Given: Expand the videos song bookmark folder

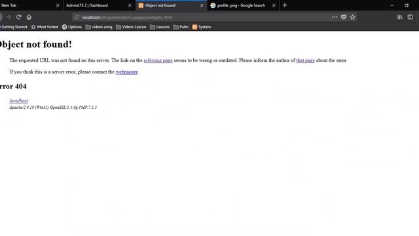Looking at the screenshot, I should [x=99, y=27].
